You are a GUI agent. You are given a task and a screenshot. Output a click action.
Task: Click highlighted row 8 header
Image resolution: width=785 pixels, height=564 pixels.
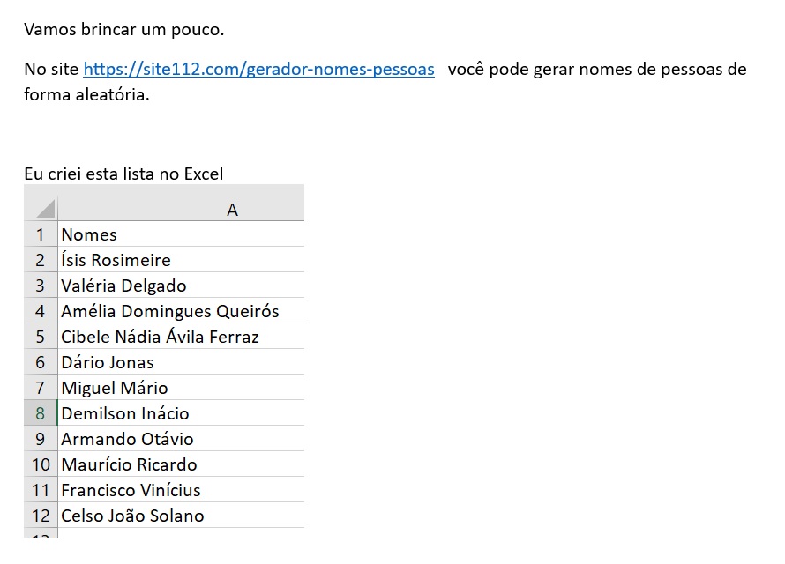tap(41, 413)
